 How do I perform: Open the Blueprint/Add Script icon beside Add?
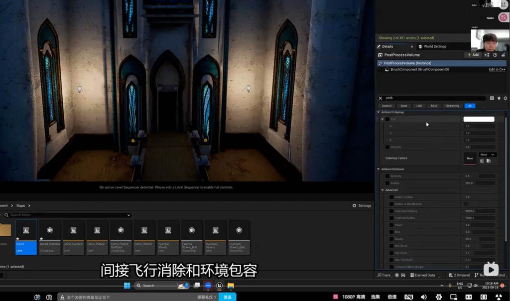pyautogui.click(x=487, y=55)
